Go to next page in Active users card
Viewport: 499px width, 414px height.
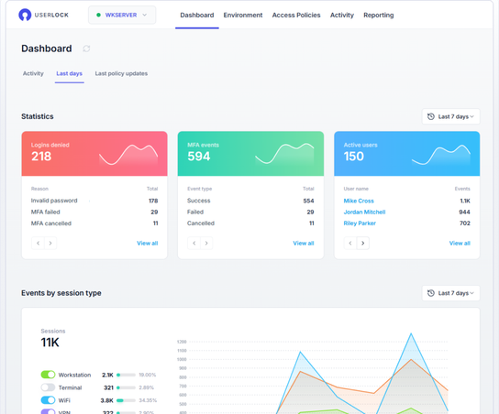pos(363,243)
